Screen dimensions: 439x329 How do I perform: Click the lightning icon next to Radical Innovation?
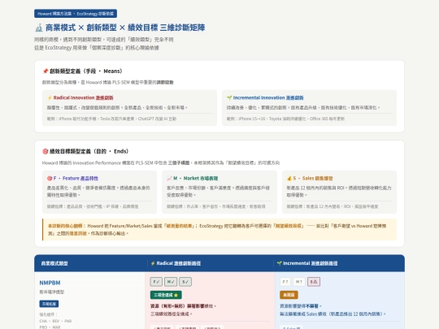coord(50,97)
